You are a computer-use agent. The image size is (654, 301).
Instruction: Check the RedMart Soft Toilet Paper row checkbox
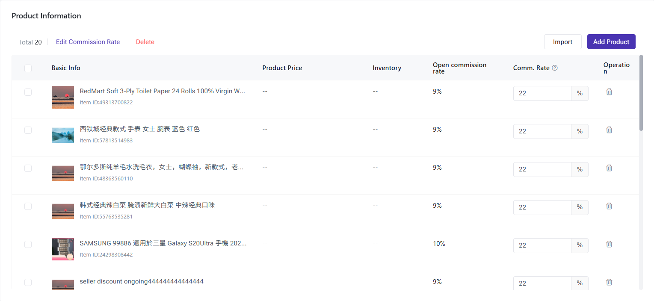pyautogui.click(x=28, y=92)
